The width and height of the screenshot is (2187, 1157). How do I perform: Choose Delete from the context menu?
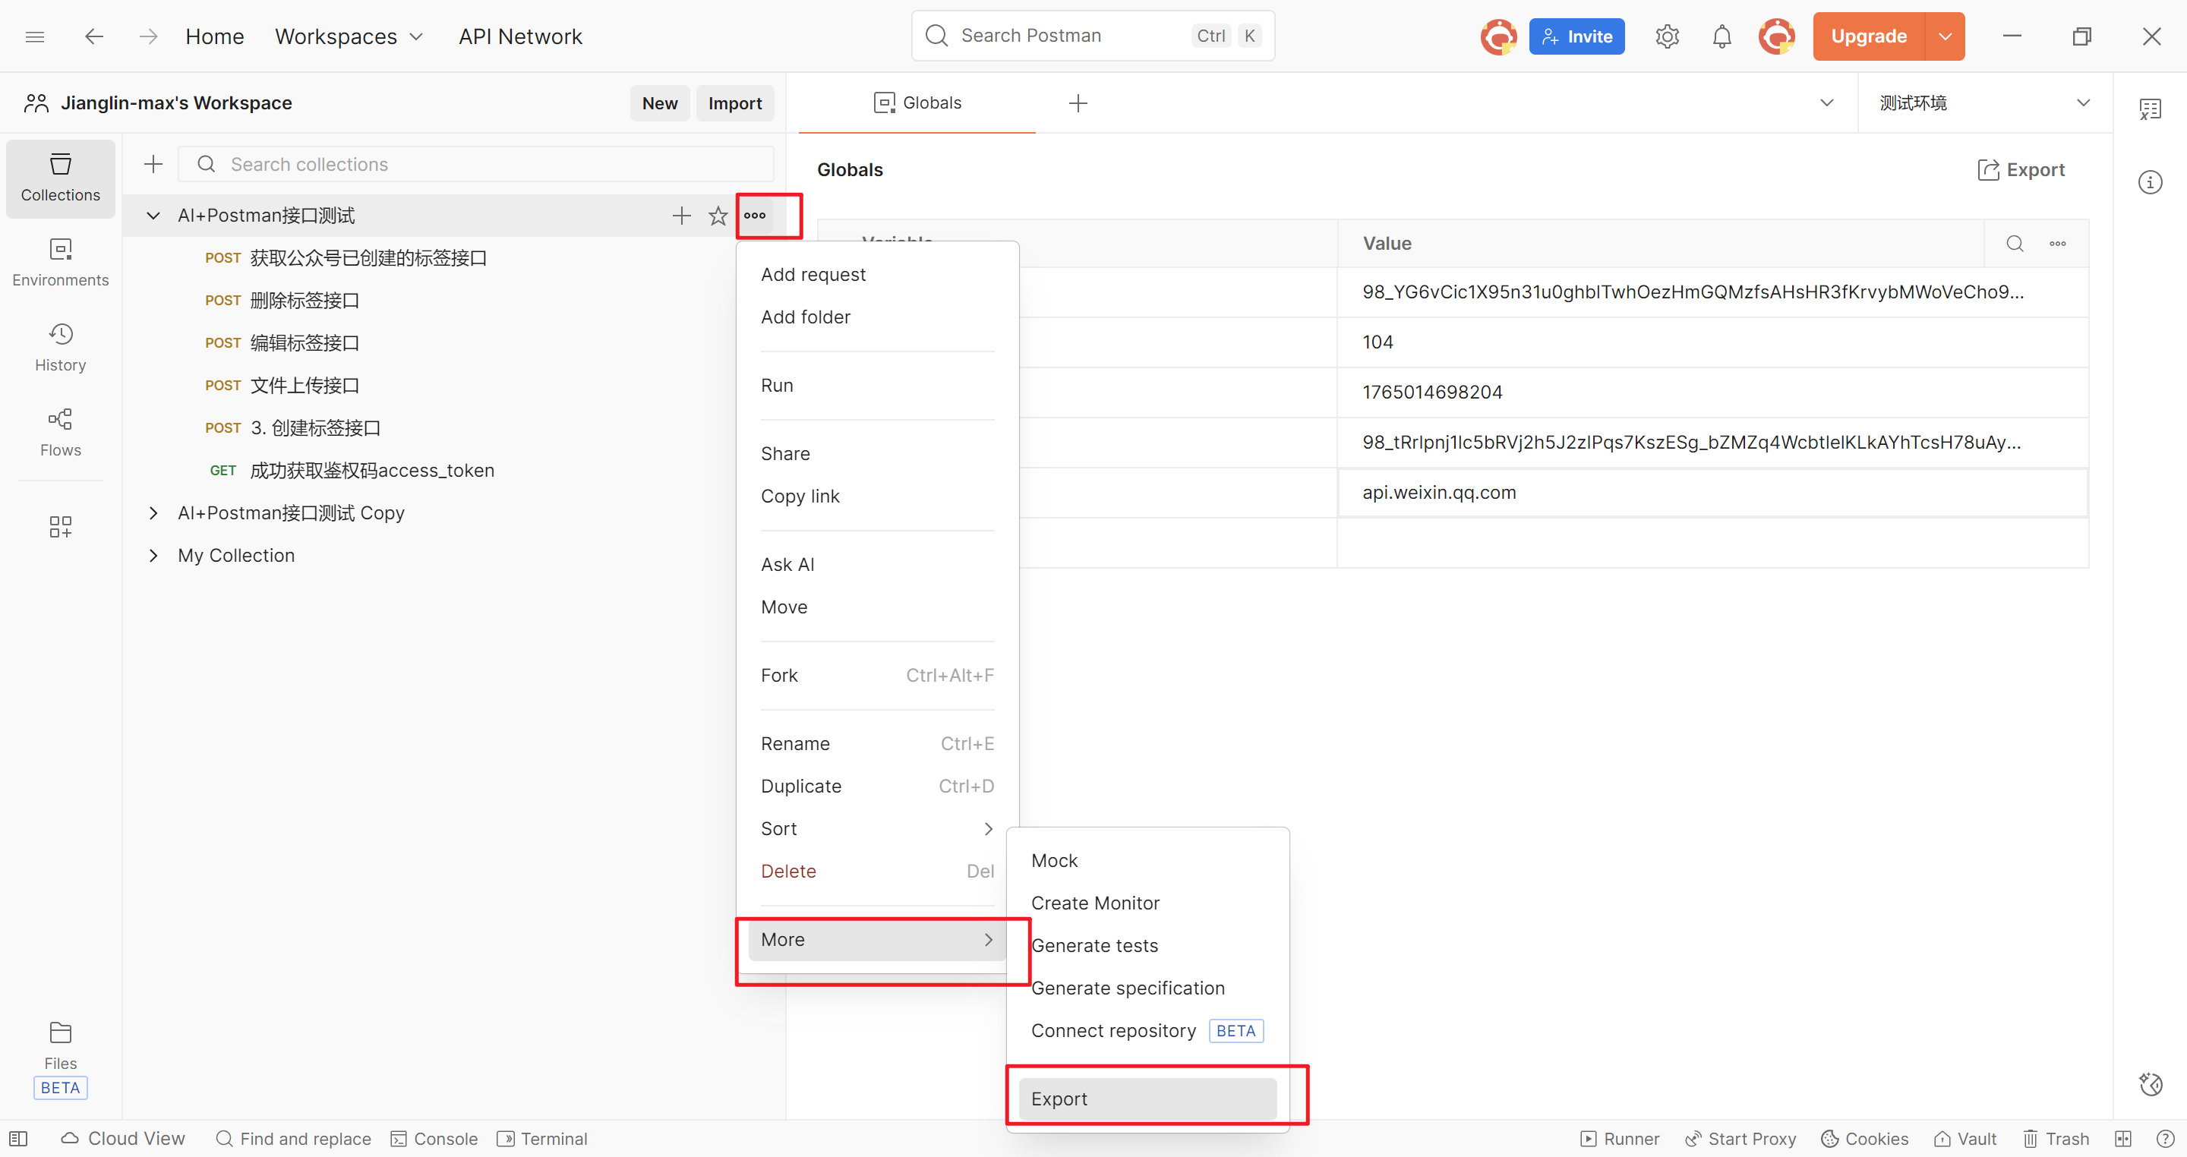(x=877, y=871)
